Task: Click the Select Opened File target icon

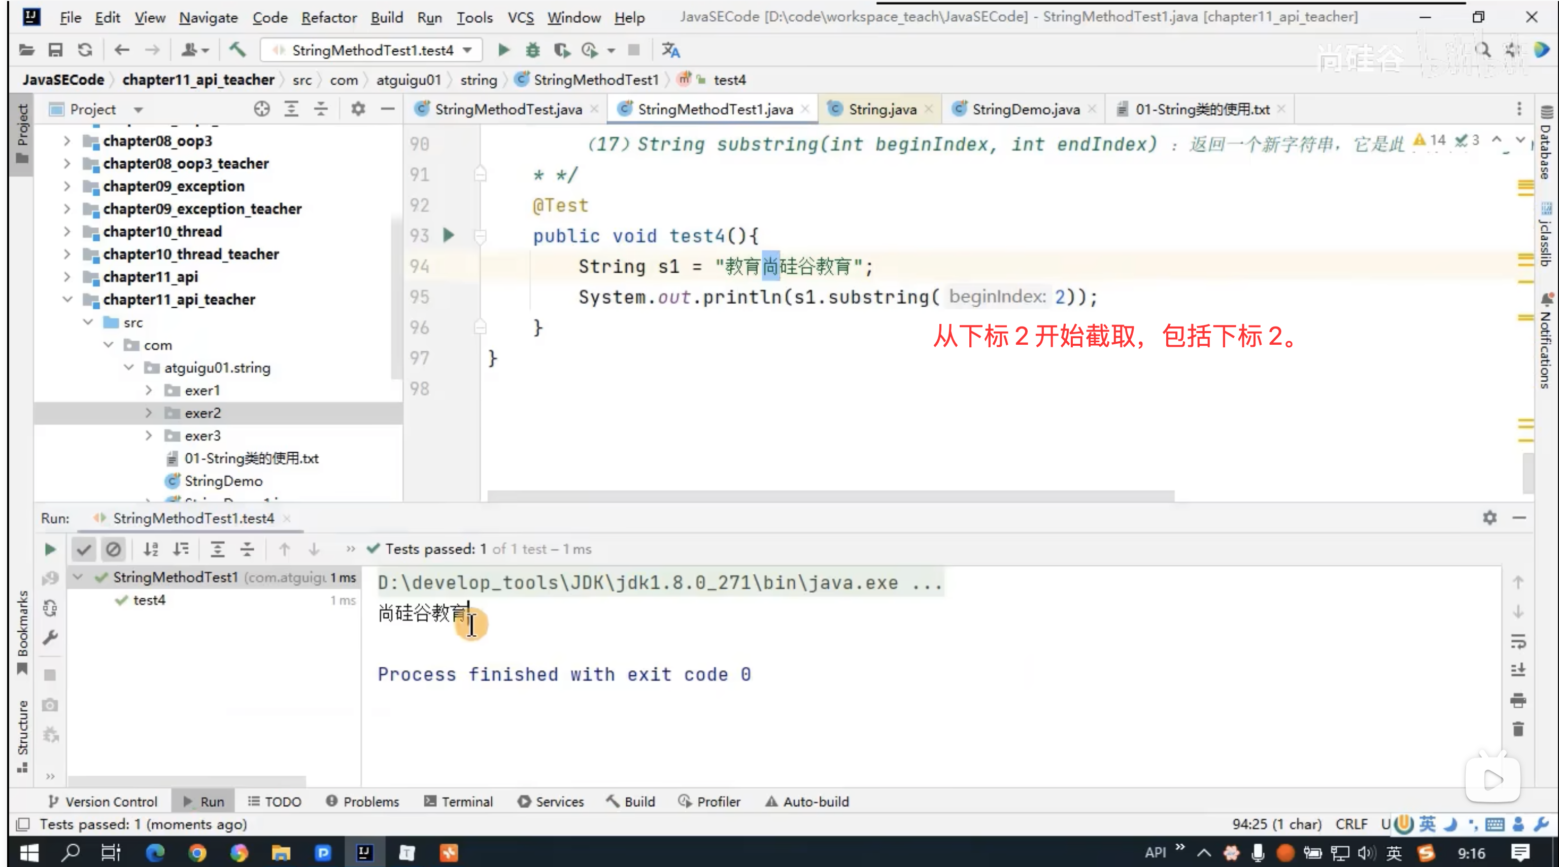Action: (262, 110)
